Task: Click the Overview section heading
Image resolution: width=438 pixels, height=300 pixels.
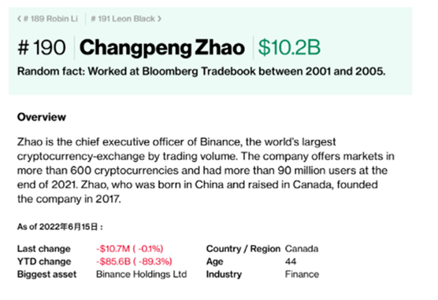Action: [42, 117]
